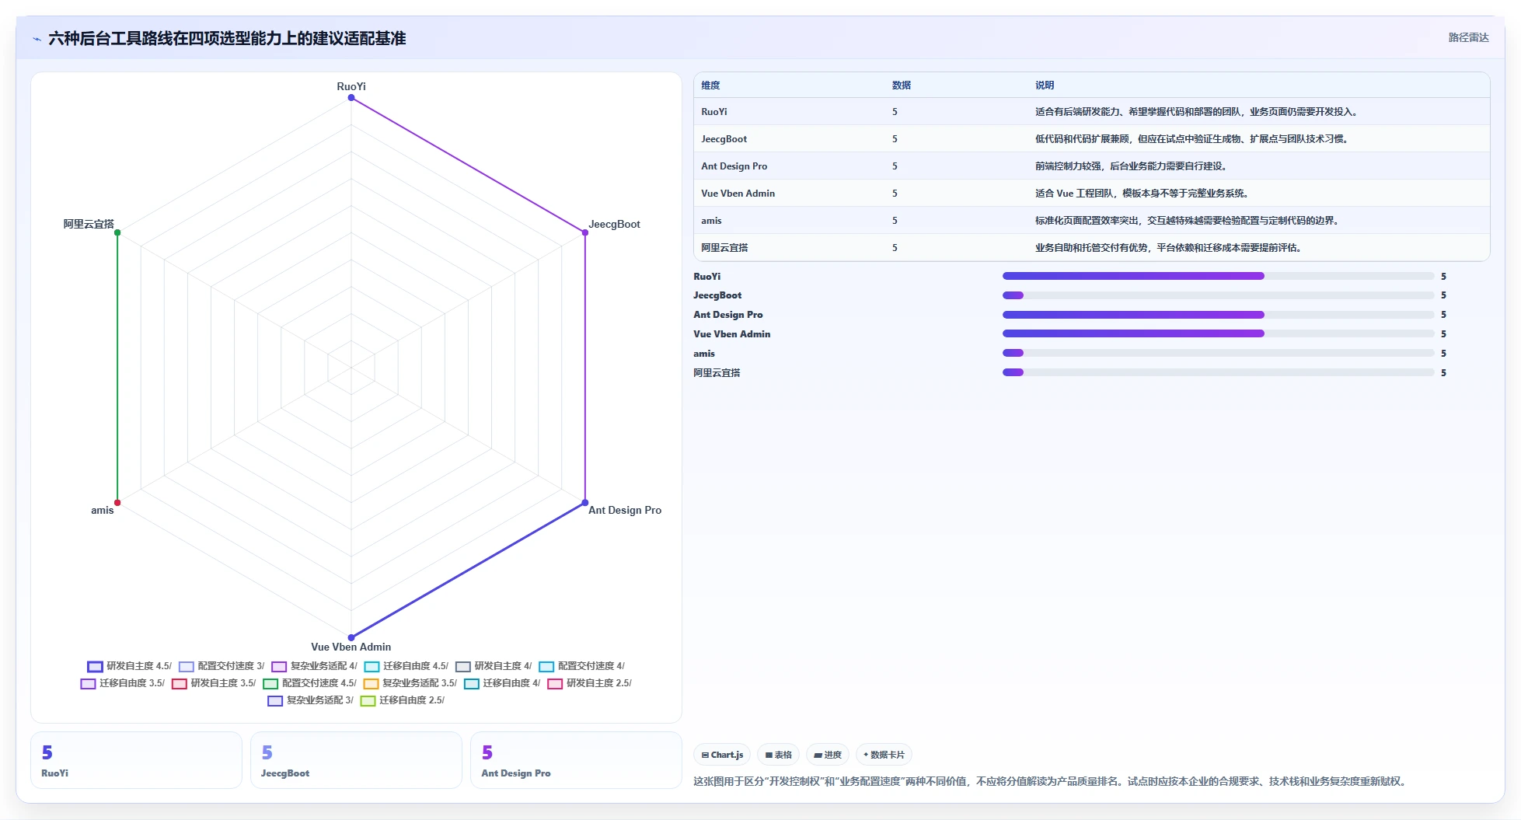Click description 低代码和代码扩展兼顾 for JeecgBoot
The height and width of the screenshot is (820, 1521).
[x=1191, y=139]
